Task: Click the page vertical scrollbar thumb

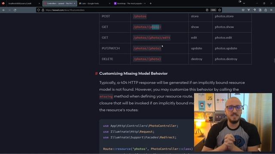Action: tap(274, 61)
